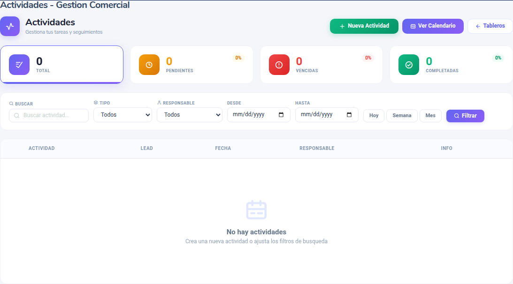This screenshot has width=513, height=284.
Task: Select the Vencidas stats card
Action: pyautogui.click(x=322, y=65)
